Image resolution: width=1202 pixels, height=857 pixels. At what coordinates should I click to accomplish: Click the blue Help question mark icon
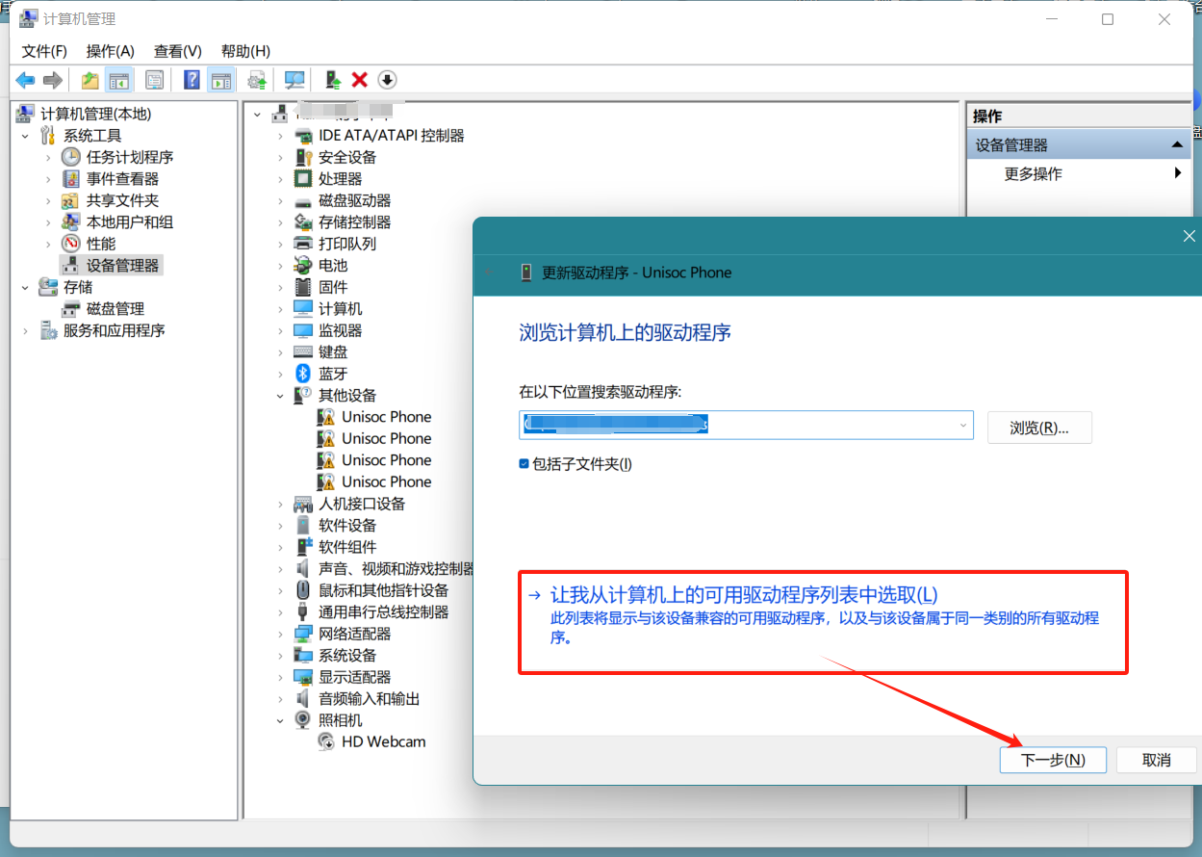coord(192,80)
